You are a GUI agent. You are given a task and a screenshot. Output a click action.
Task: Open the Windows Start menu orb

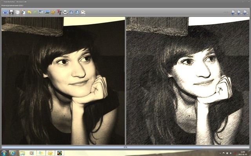coord(4,153)
